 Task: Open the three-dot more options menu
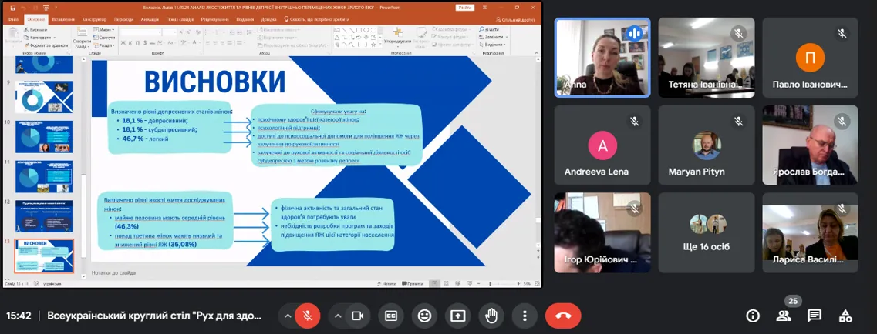pos(525,316)
